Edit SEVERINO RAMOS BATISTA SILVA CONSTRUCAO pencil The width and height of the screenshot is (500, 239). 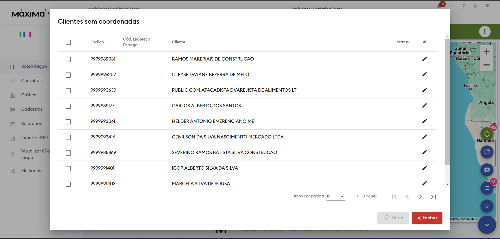(x=424, y=152)
